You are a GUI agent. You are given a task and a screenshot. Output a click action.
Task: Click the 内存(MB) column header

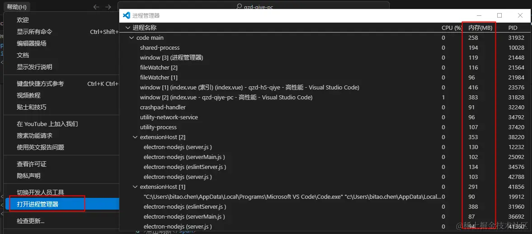tap(480, 28)
